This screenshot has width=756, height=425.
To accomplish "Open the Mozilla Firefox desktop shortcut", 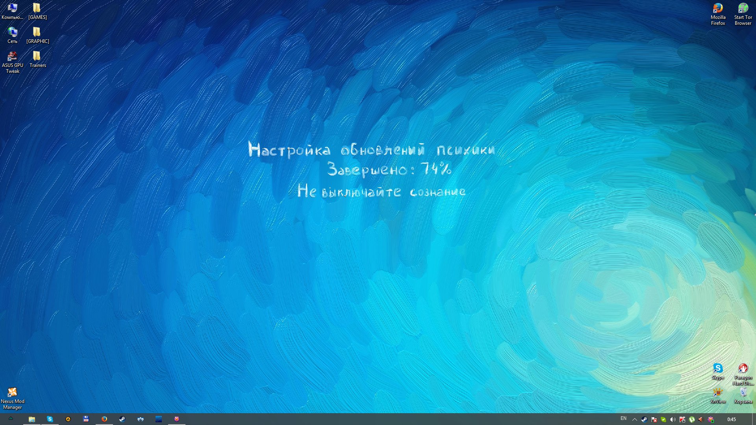I will click(x=718, y=9).
